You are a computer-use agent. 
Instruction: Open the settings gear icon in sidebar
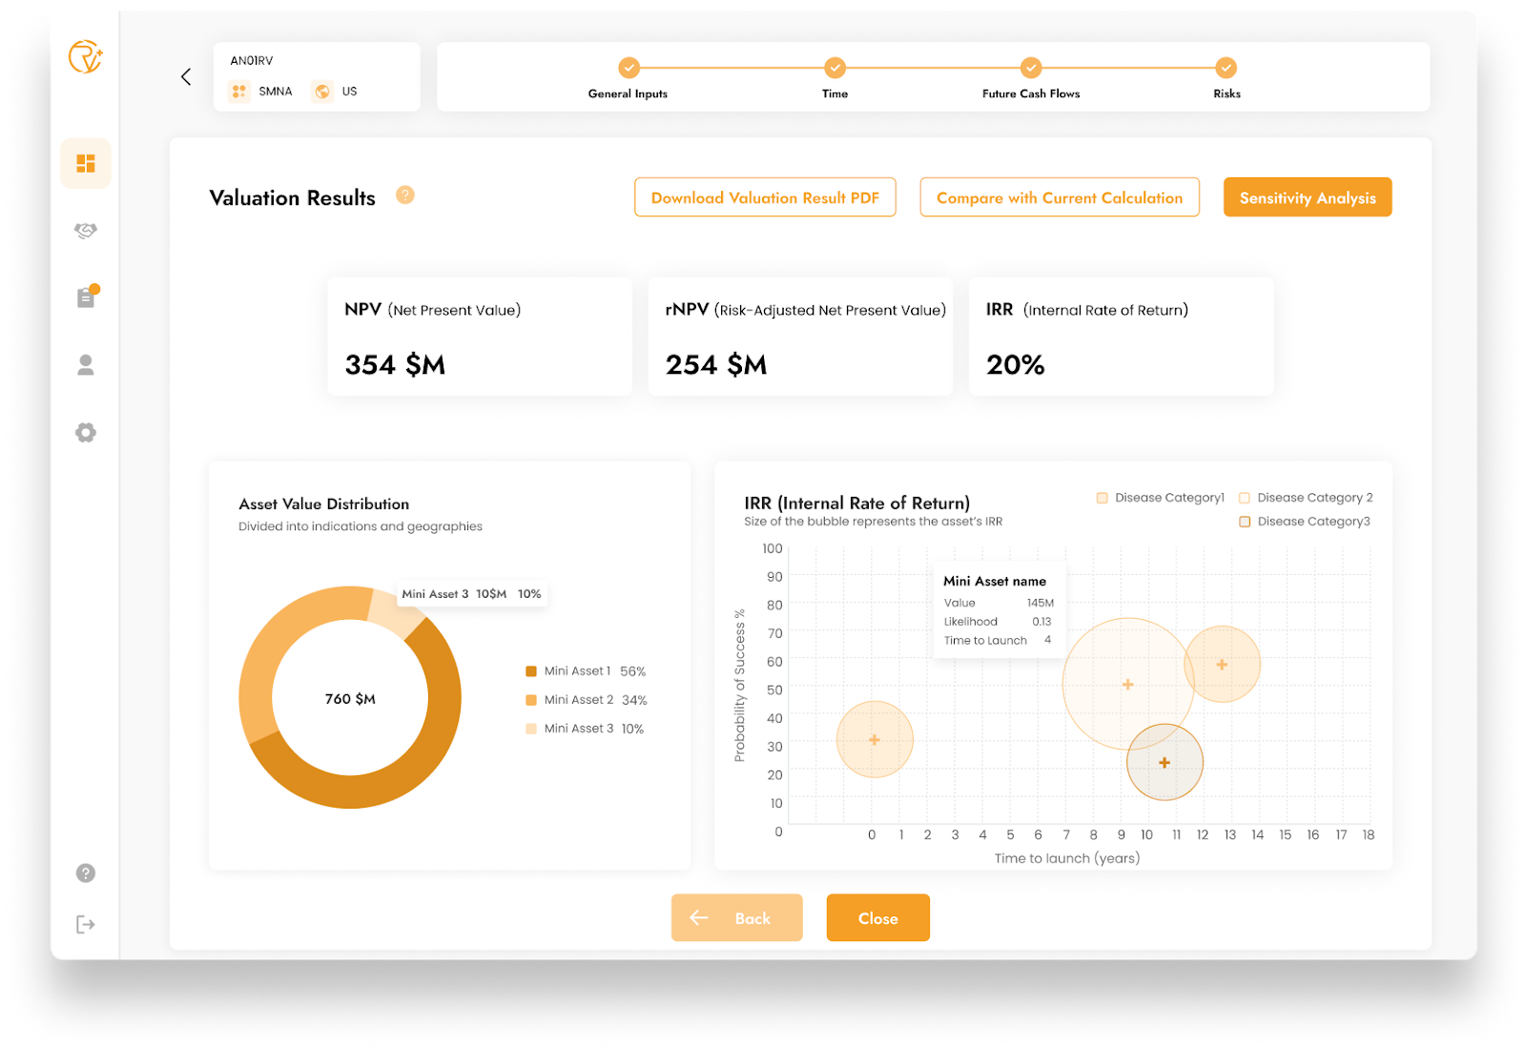86,432
